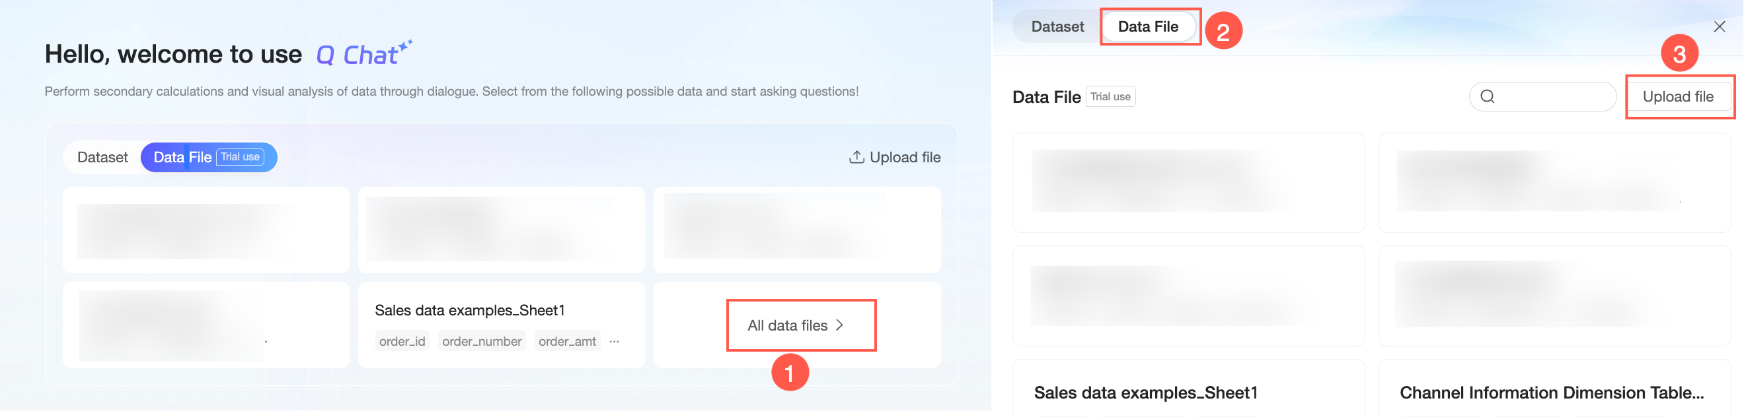Click the Trial use badge next to Data File heading
The width and height of the screenshot is (1746, 417).
[x=1110, y=97]
